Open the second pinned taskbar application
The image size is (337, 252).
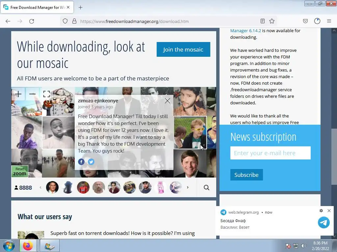(49, 245)
